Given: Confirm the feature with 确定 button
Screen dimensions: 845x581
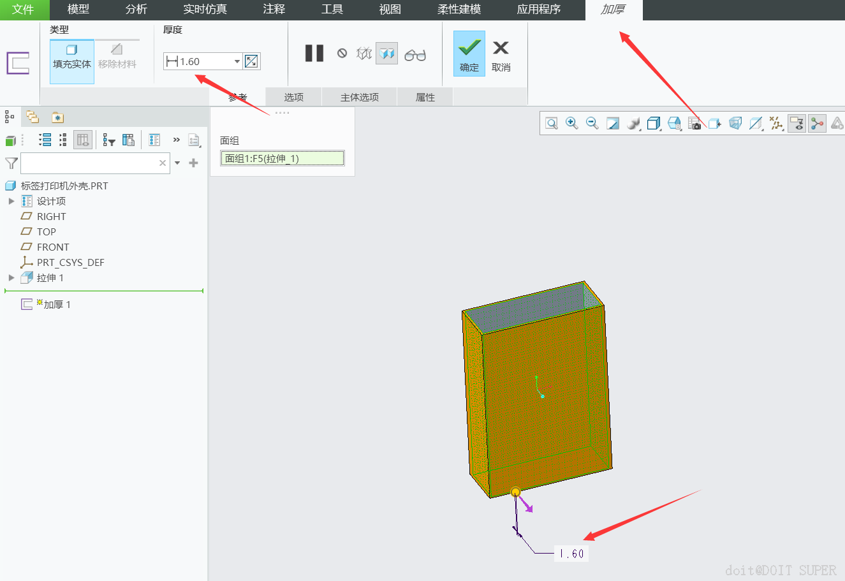Looking at the screenshot, I should 469,54.
